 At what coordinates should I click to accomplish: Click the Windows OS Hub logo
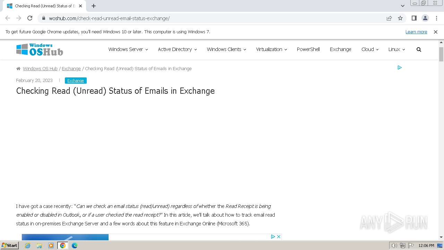pyautogui.click(x=40, y=50)
